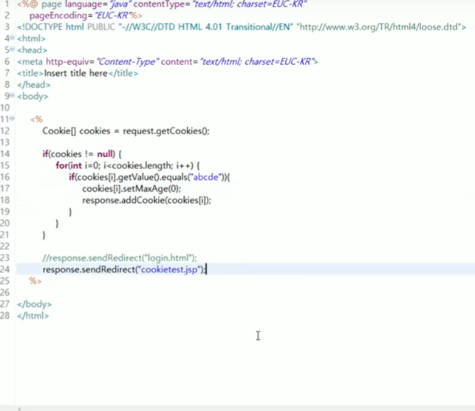Viewport: 475px width, 411px height.
Task: Click 'request.getCookies()' on line 12
Action: point(166,131)
